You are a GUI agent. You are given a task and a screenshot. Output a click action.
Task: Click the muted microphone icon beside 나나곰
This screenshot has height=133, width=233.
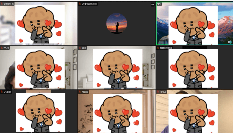coord(158,92)
